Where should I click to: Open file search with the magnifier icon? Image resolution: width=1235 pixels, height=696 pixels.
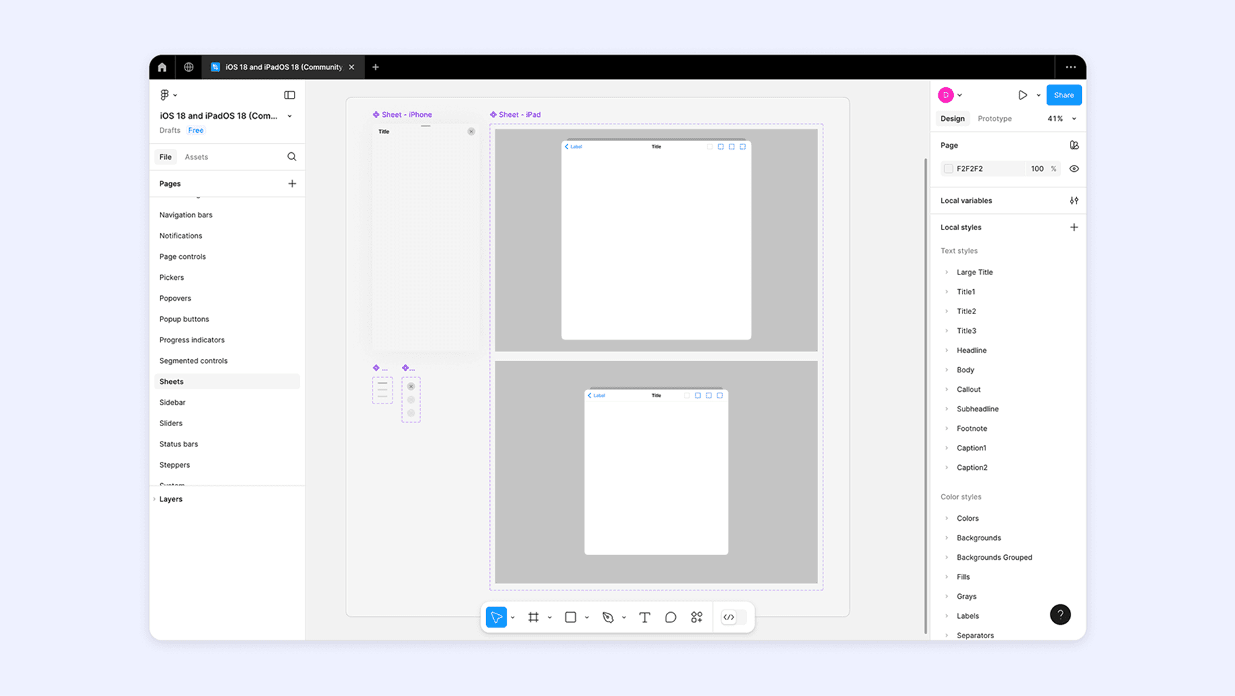[x=292, y=156]
